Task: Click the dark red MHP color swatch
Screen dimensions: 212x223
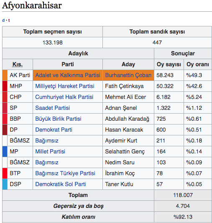Action: (5, 86)
